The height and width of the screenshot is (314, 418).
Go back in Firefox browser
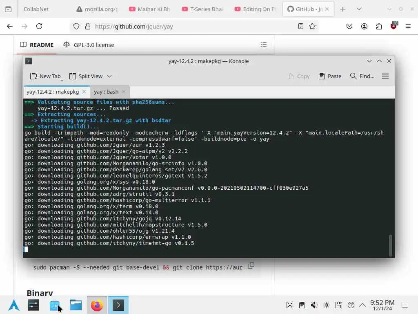[10, 26]
